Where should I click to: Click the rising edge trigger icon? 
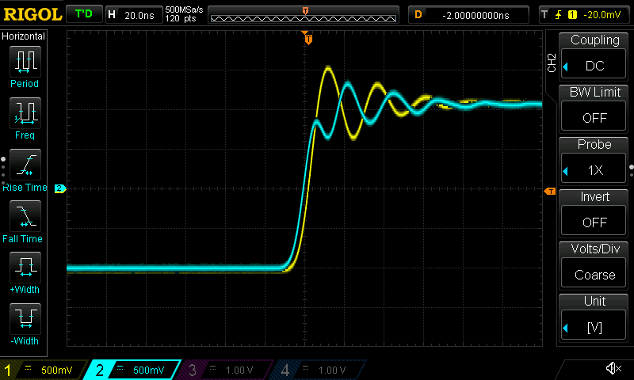559,15
